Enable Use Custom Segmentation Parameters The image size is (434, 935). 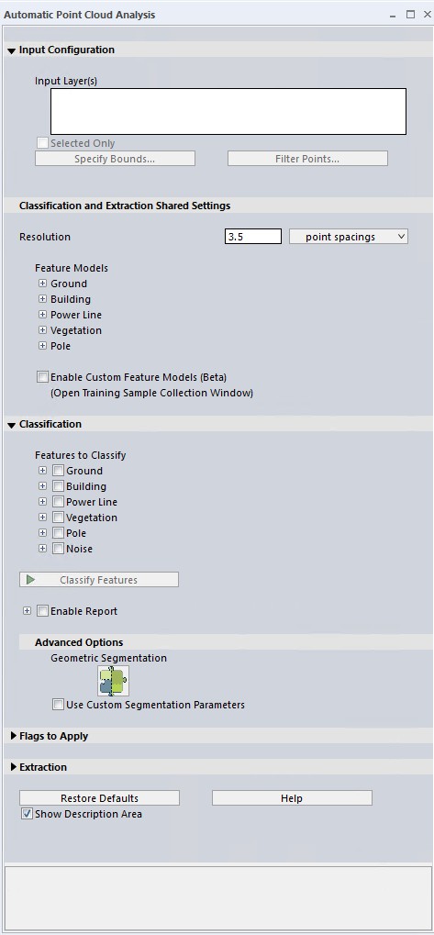[x=59, y=704]
